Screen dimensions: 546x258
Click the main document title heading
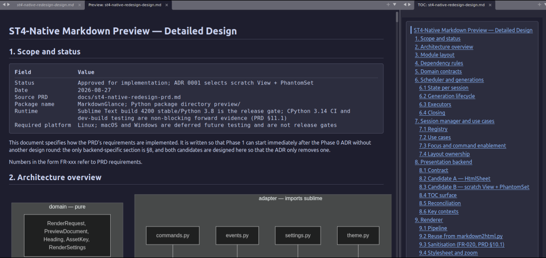pyautogui.click(x=123, y=31)
